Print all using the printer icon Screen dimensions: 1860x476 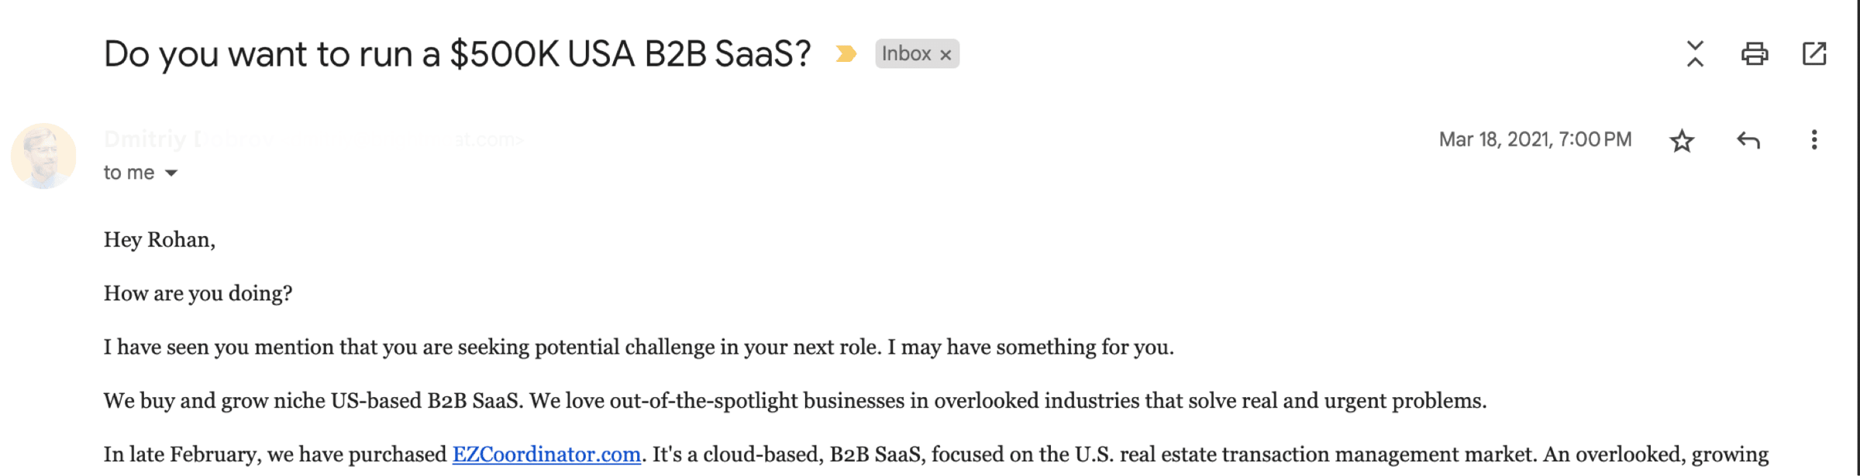tap(1755, 54)
